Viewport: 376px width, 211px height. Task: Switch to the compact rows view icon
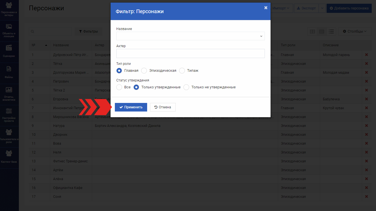pos(322,31)
